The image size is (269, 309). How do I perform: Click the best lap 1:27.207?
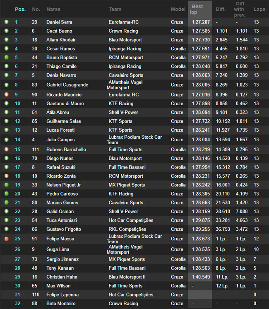[x=201, y=22]
